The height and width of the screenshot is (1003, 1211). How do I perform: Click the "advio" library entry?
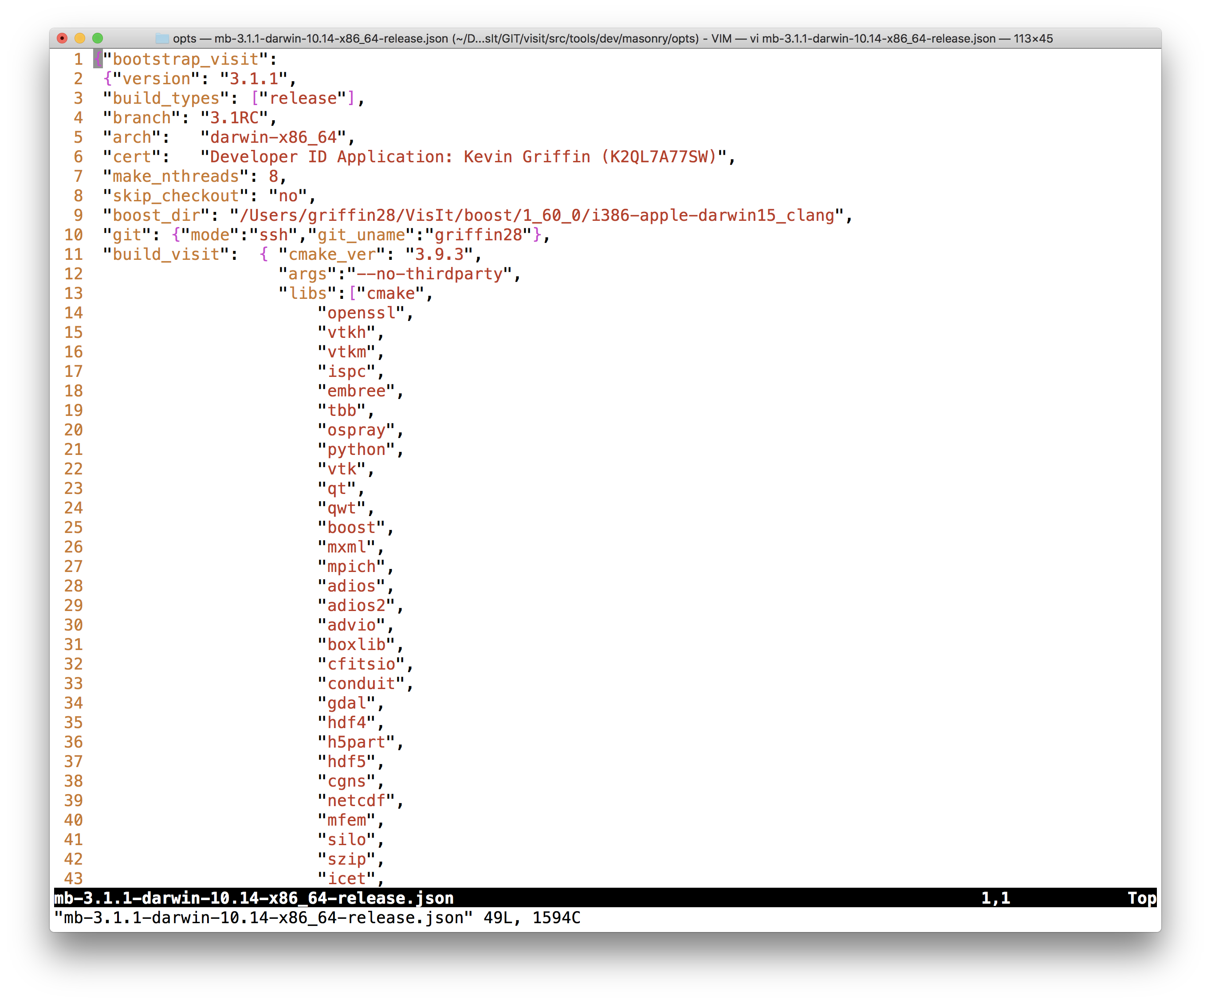point(351,625)
